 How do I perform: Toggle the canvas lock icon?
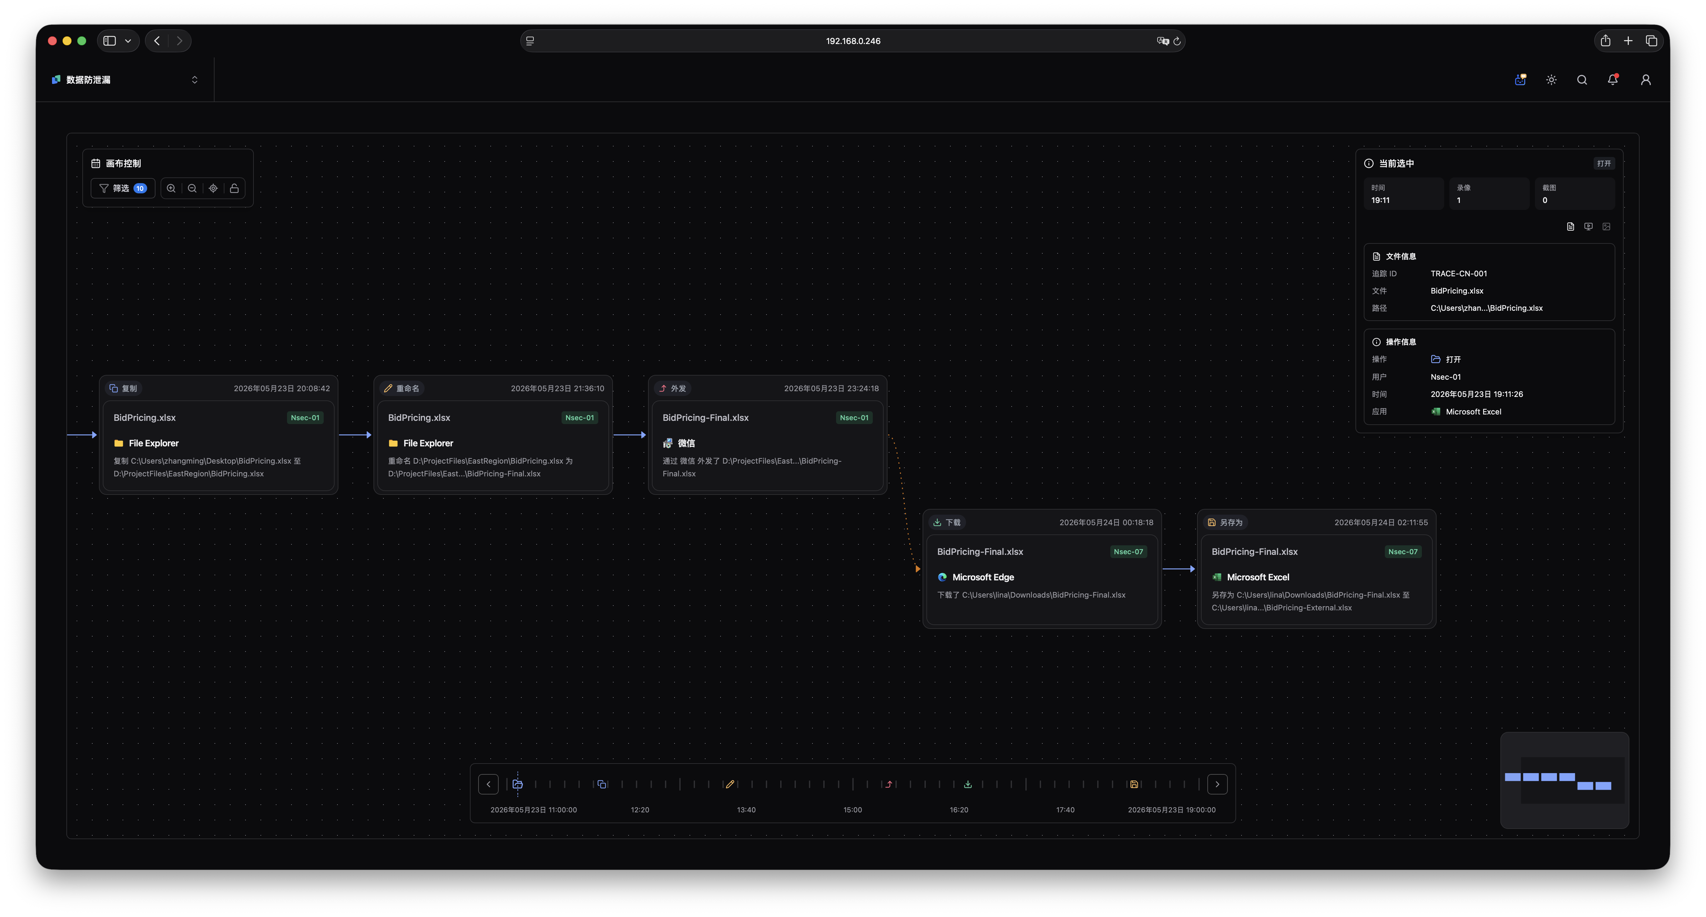point(234,188)
